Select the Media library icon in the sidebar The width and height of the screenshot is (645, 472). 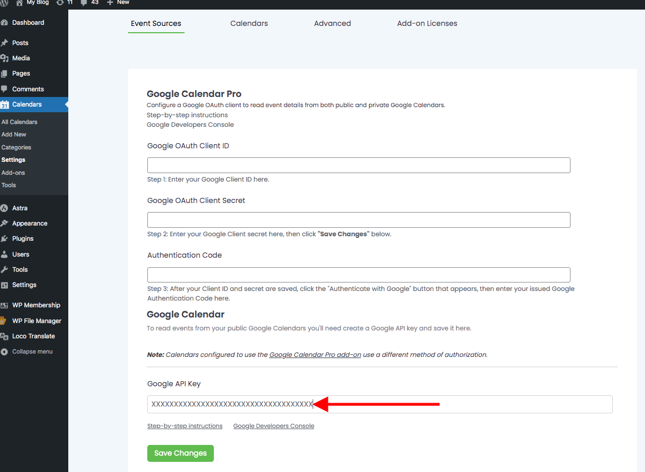6,58
